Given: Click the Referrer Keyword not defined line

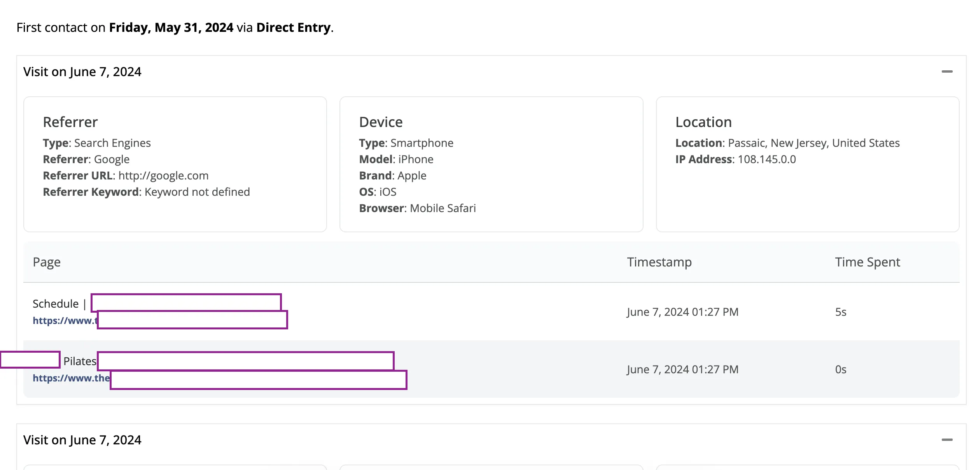Looking at the screenshot, I should (146, 192).
